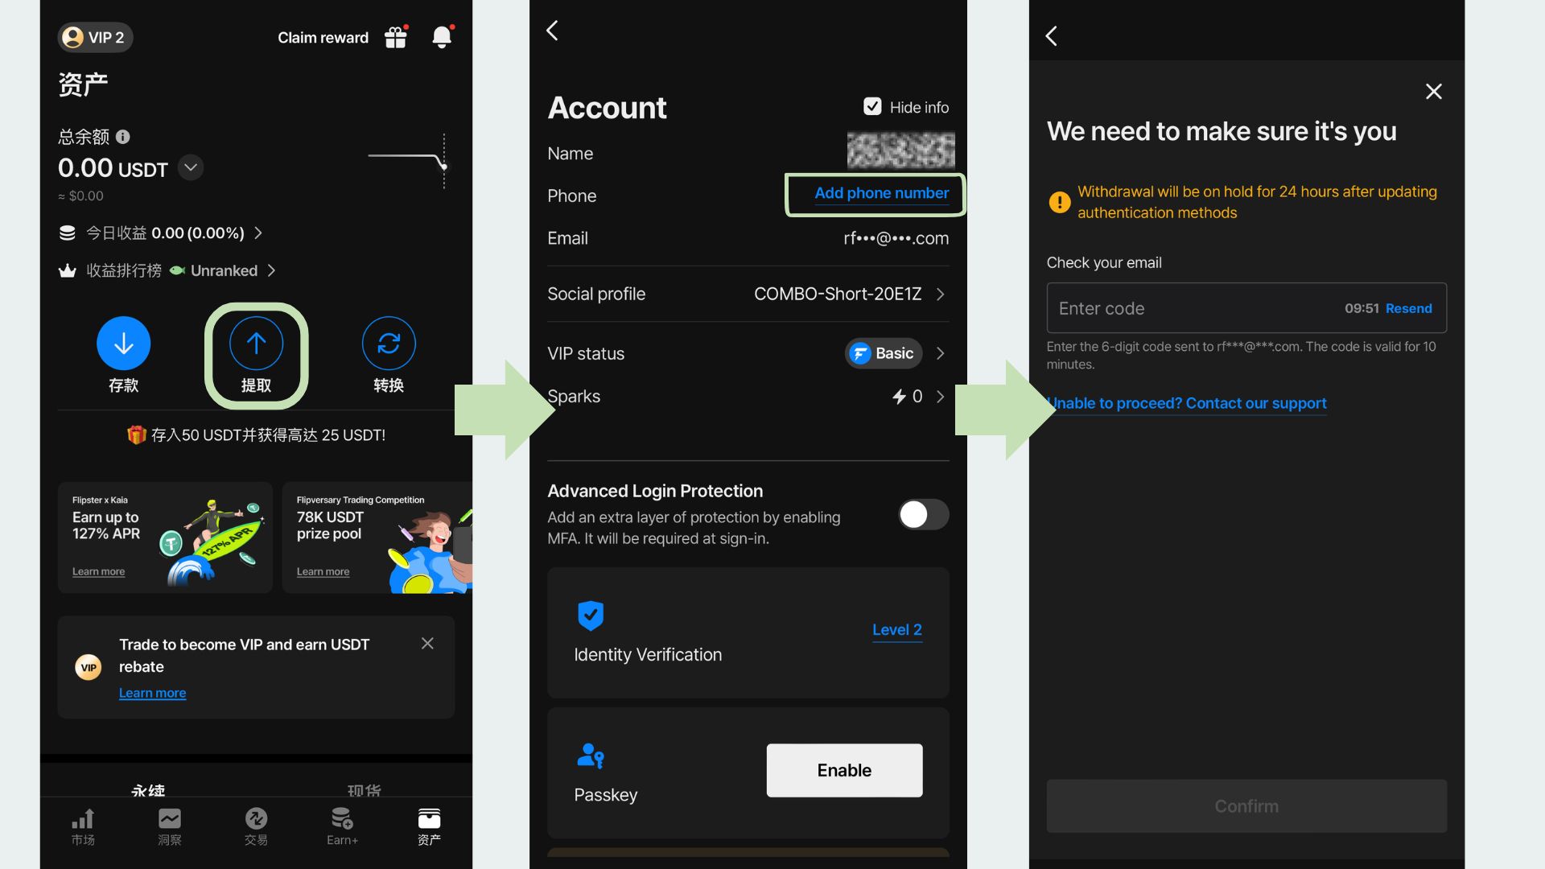Tap the convert swap icon
Image resolution: width=1545 pixels, height=869 pixels.
click(x=389, y=344)
